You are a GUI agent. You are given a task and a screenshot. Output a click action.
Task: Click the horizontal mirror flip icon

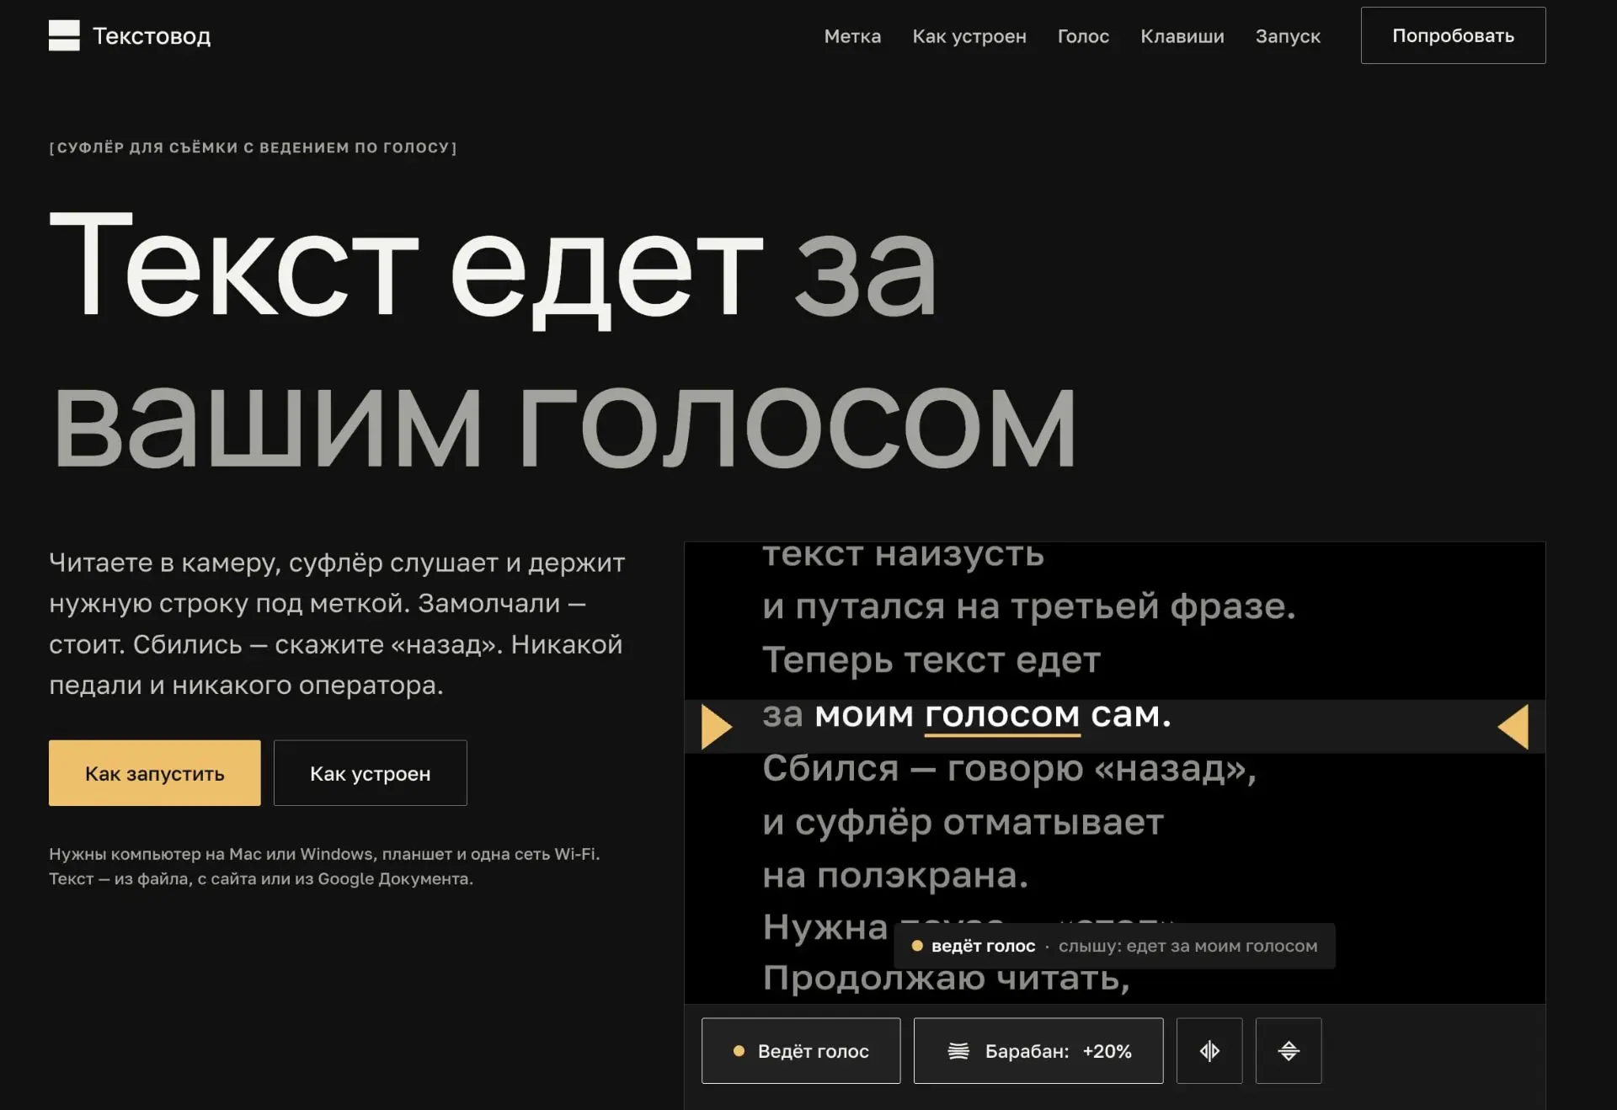pos(1209,1051)
